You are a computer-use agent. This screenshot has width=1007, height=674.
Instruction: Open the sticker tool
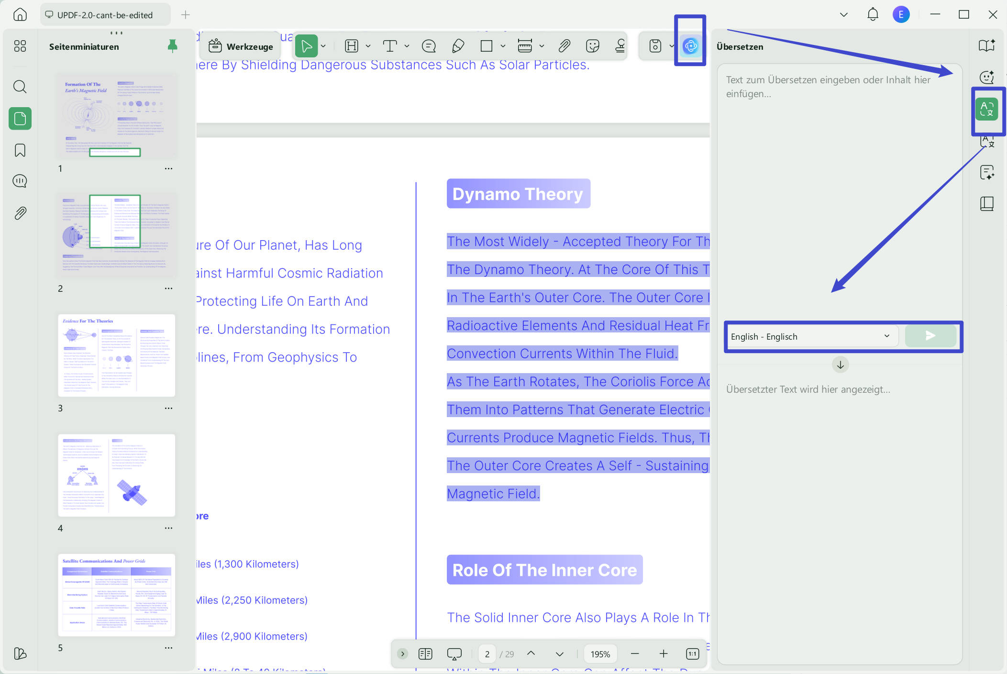(593, 46)
